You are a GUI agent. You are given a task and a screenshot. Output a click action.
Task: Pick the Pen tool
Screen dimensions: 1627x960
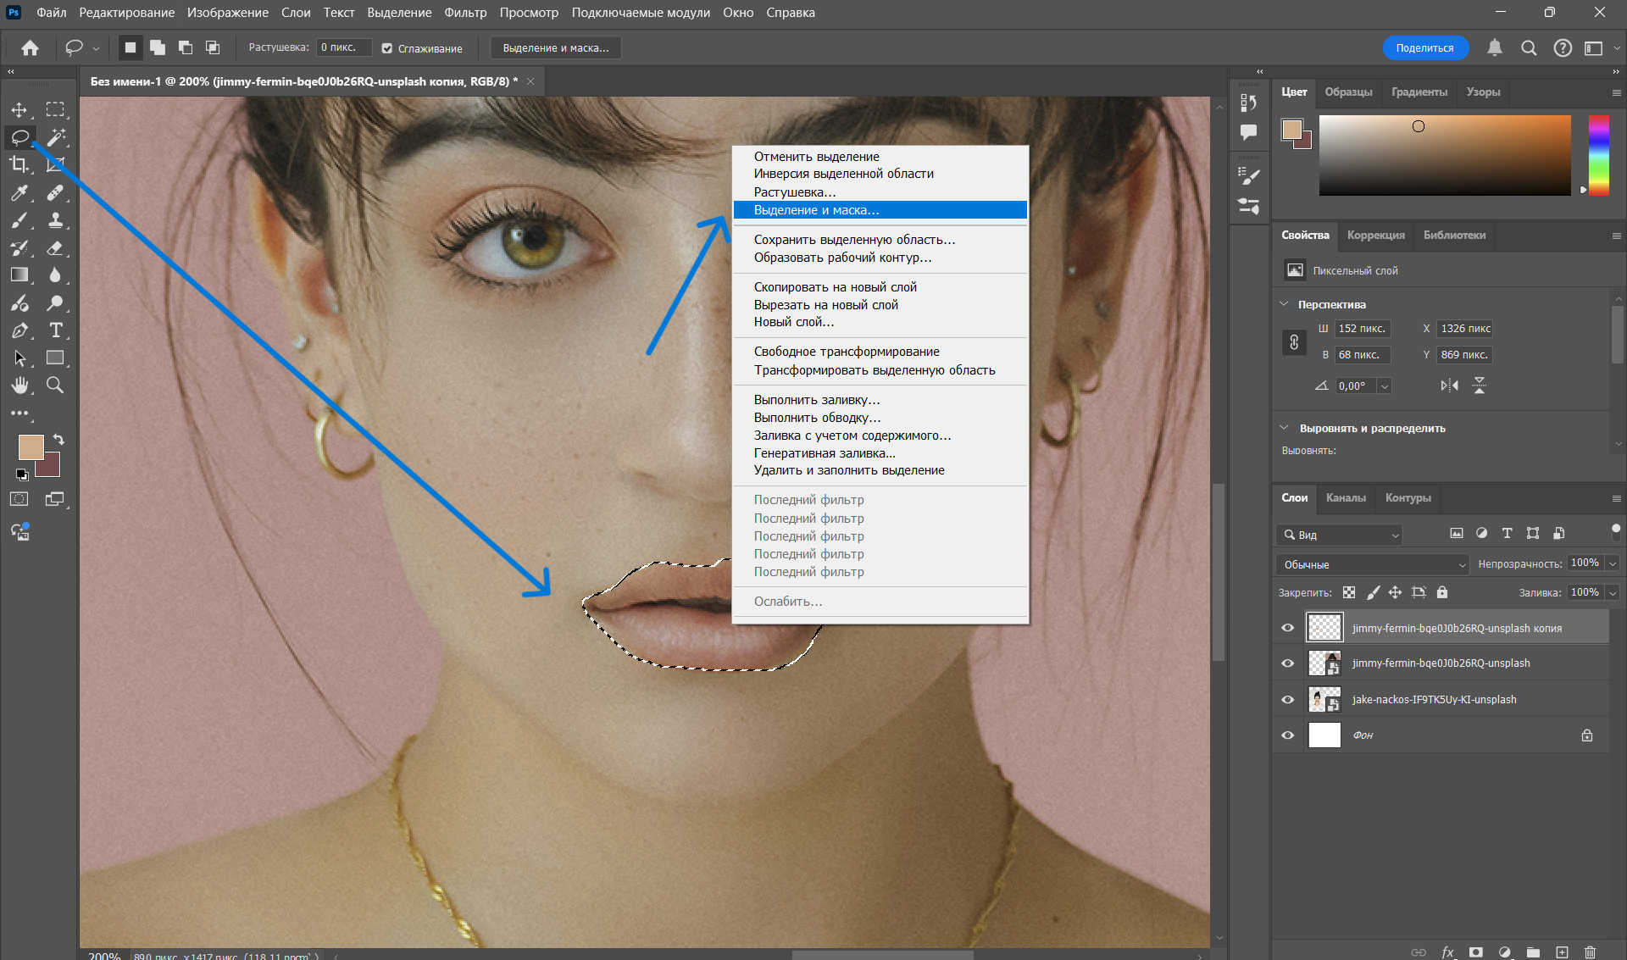click(20, 330)
